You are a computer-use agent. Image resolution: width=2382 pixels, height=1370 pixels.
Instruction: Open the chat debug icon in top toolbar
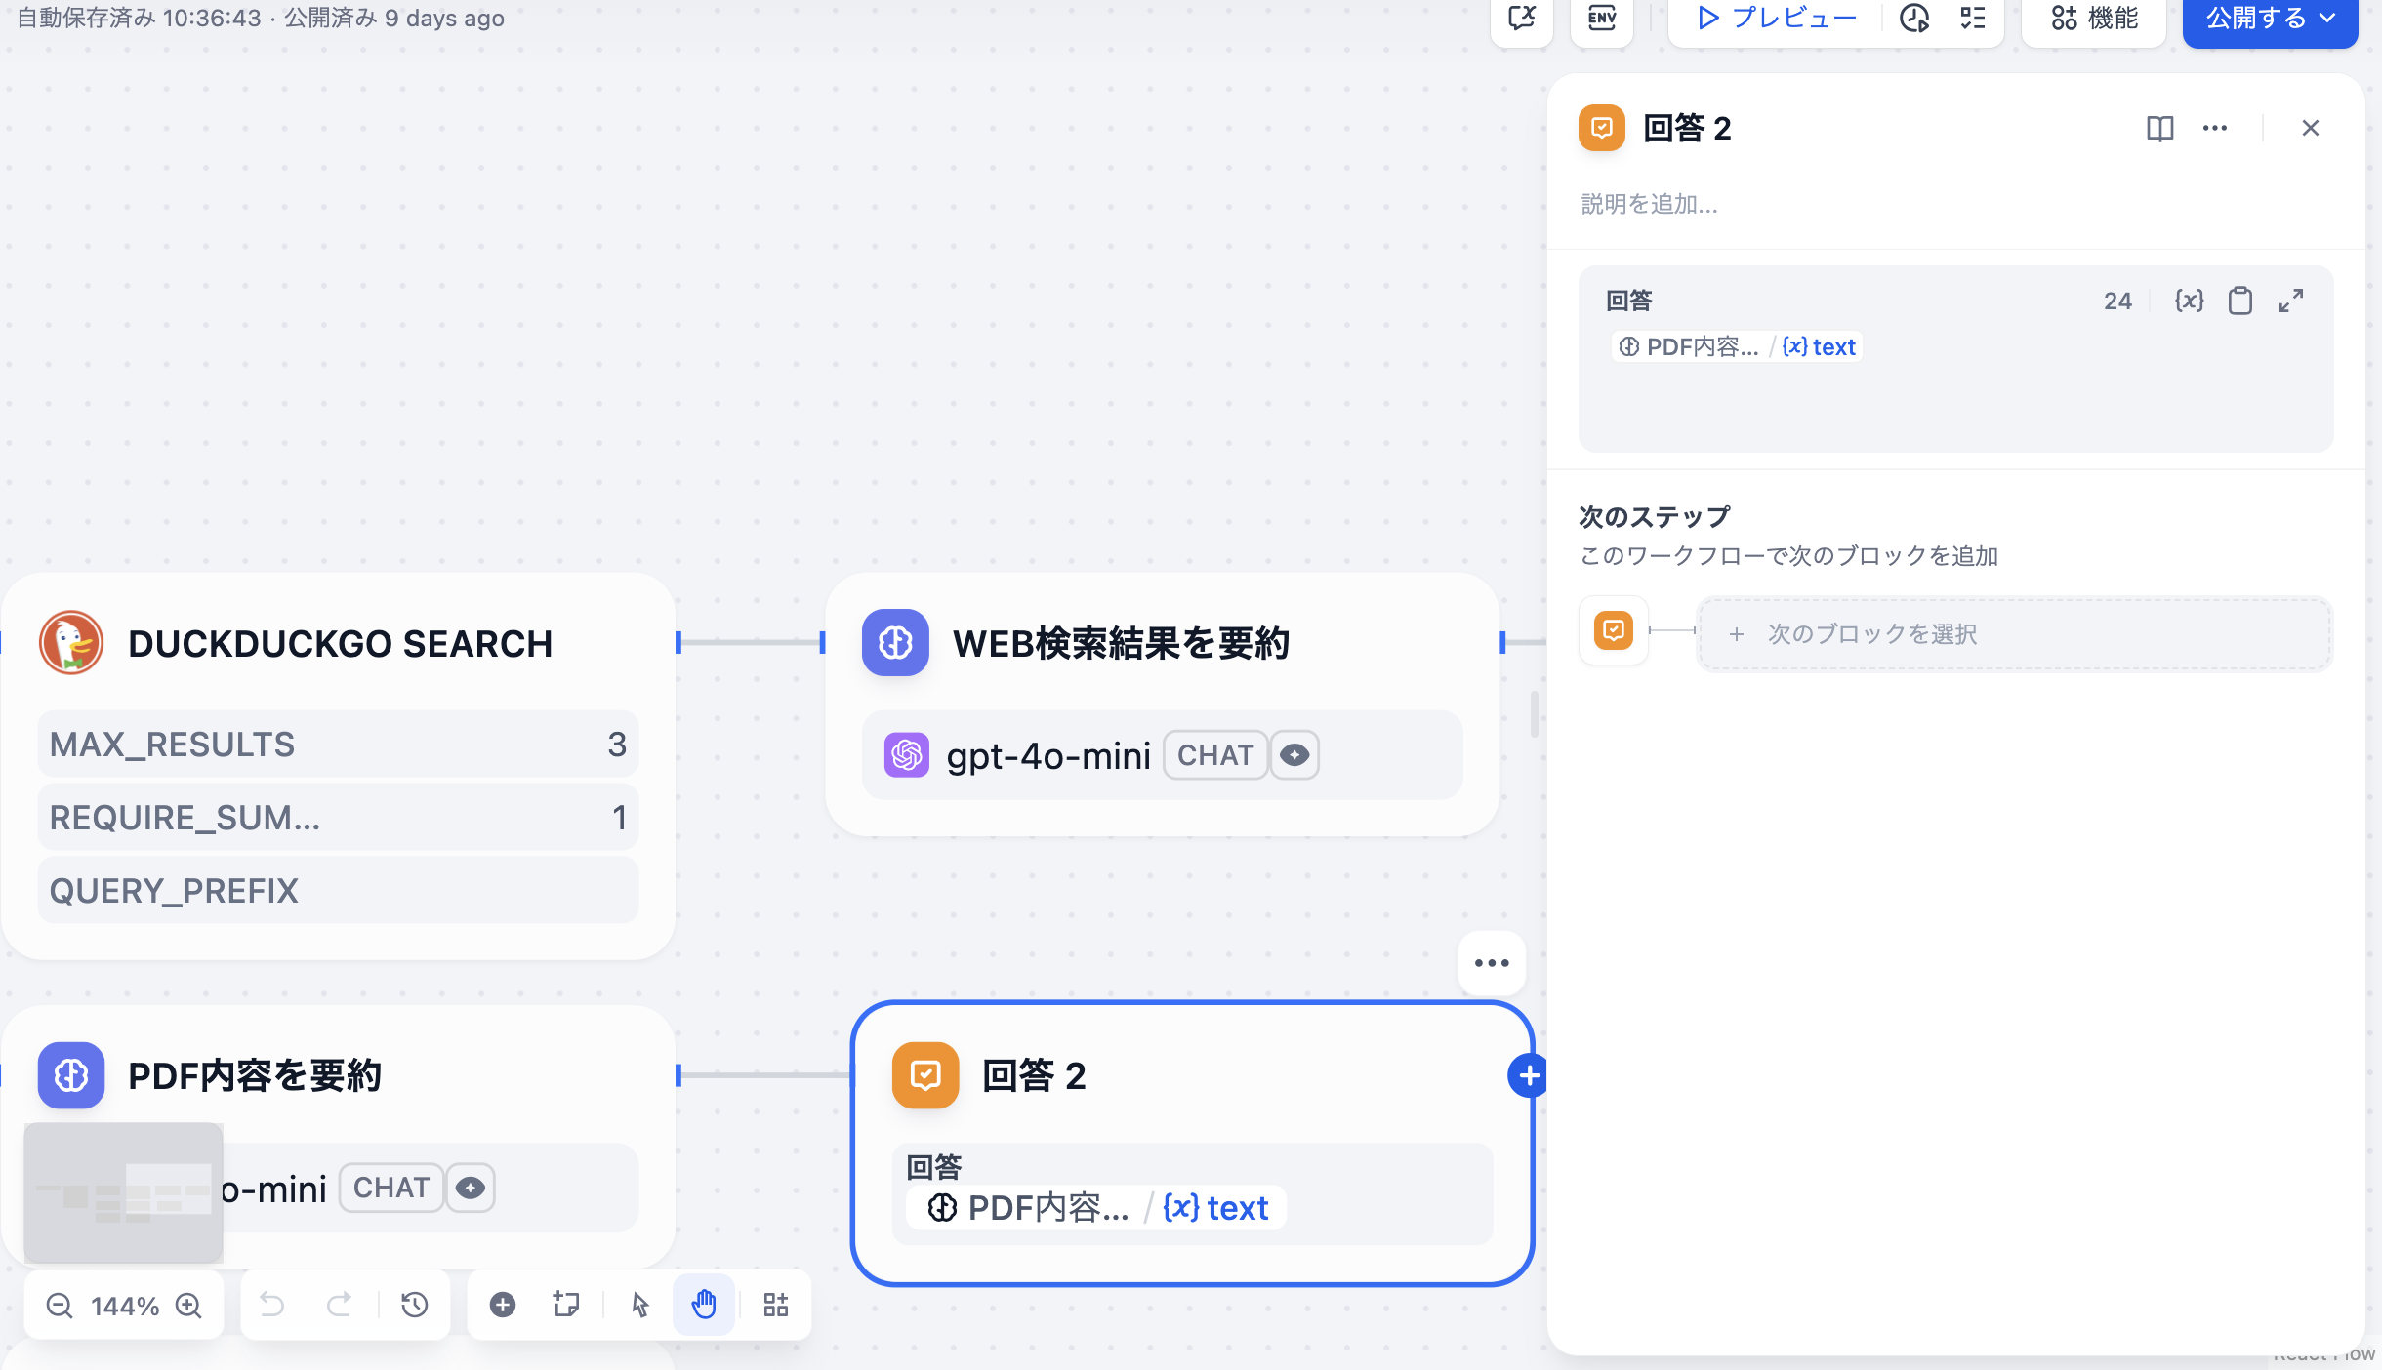1520,17
